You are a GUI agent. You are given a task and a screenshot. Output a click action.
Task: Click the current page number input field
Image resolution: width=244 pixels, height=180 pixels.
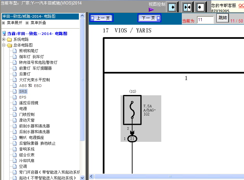click(206, 20)
